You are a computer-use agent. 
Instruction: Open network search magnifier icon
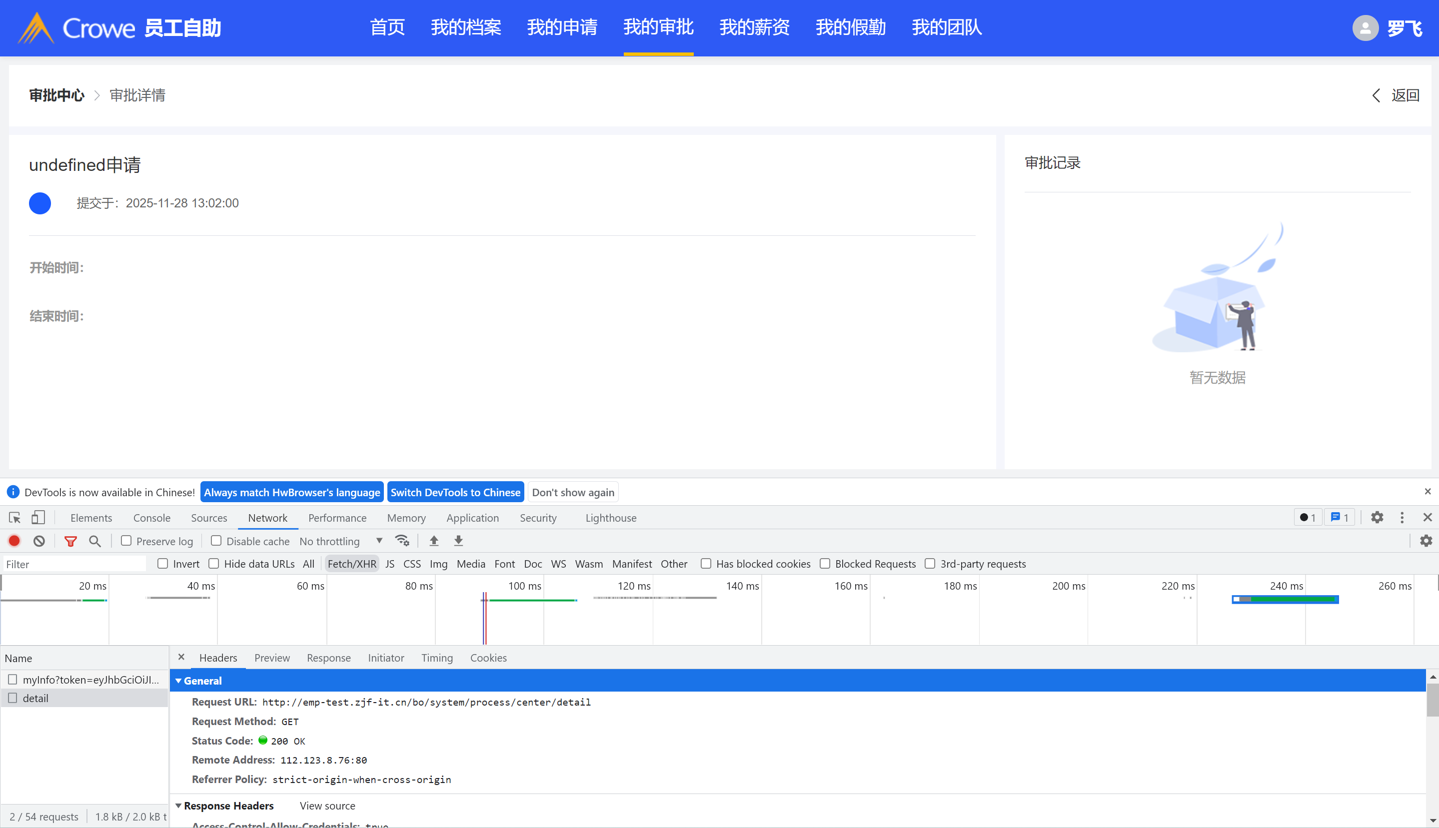tap(95, 541)
